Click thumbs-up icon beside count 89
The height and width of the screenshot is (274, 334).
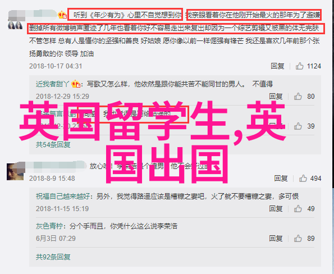tap(298, 239)
